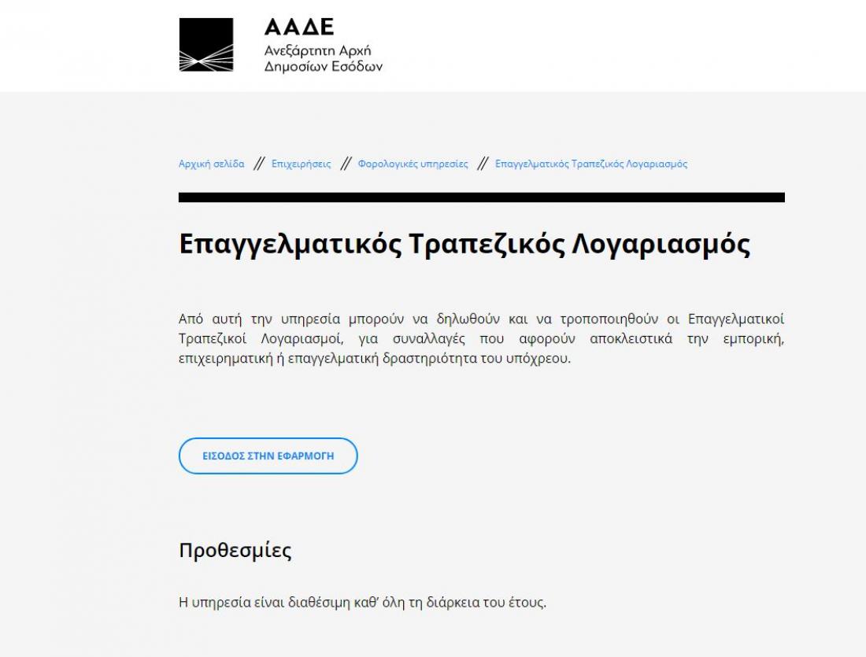Open the 'Επιχειρήσεις' breadcrumb link

(301, 164)
